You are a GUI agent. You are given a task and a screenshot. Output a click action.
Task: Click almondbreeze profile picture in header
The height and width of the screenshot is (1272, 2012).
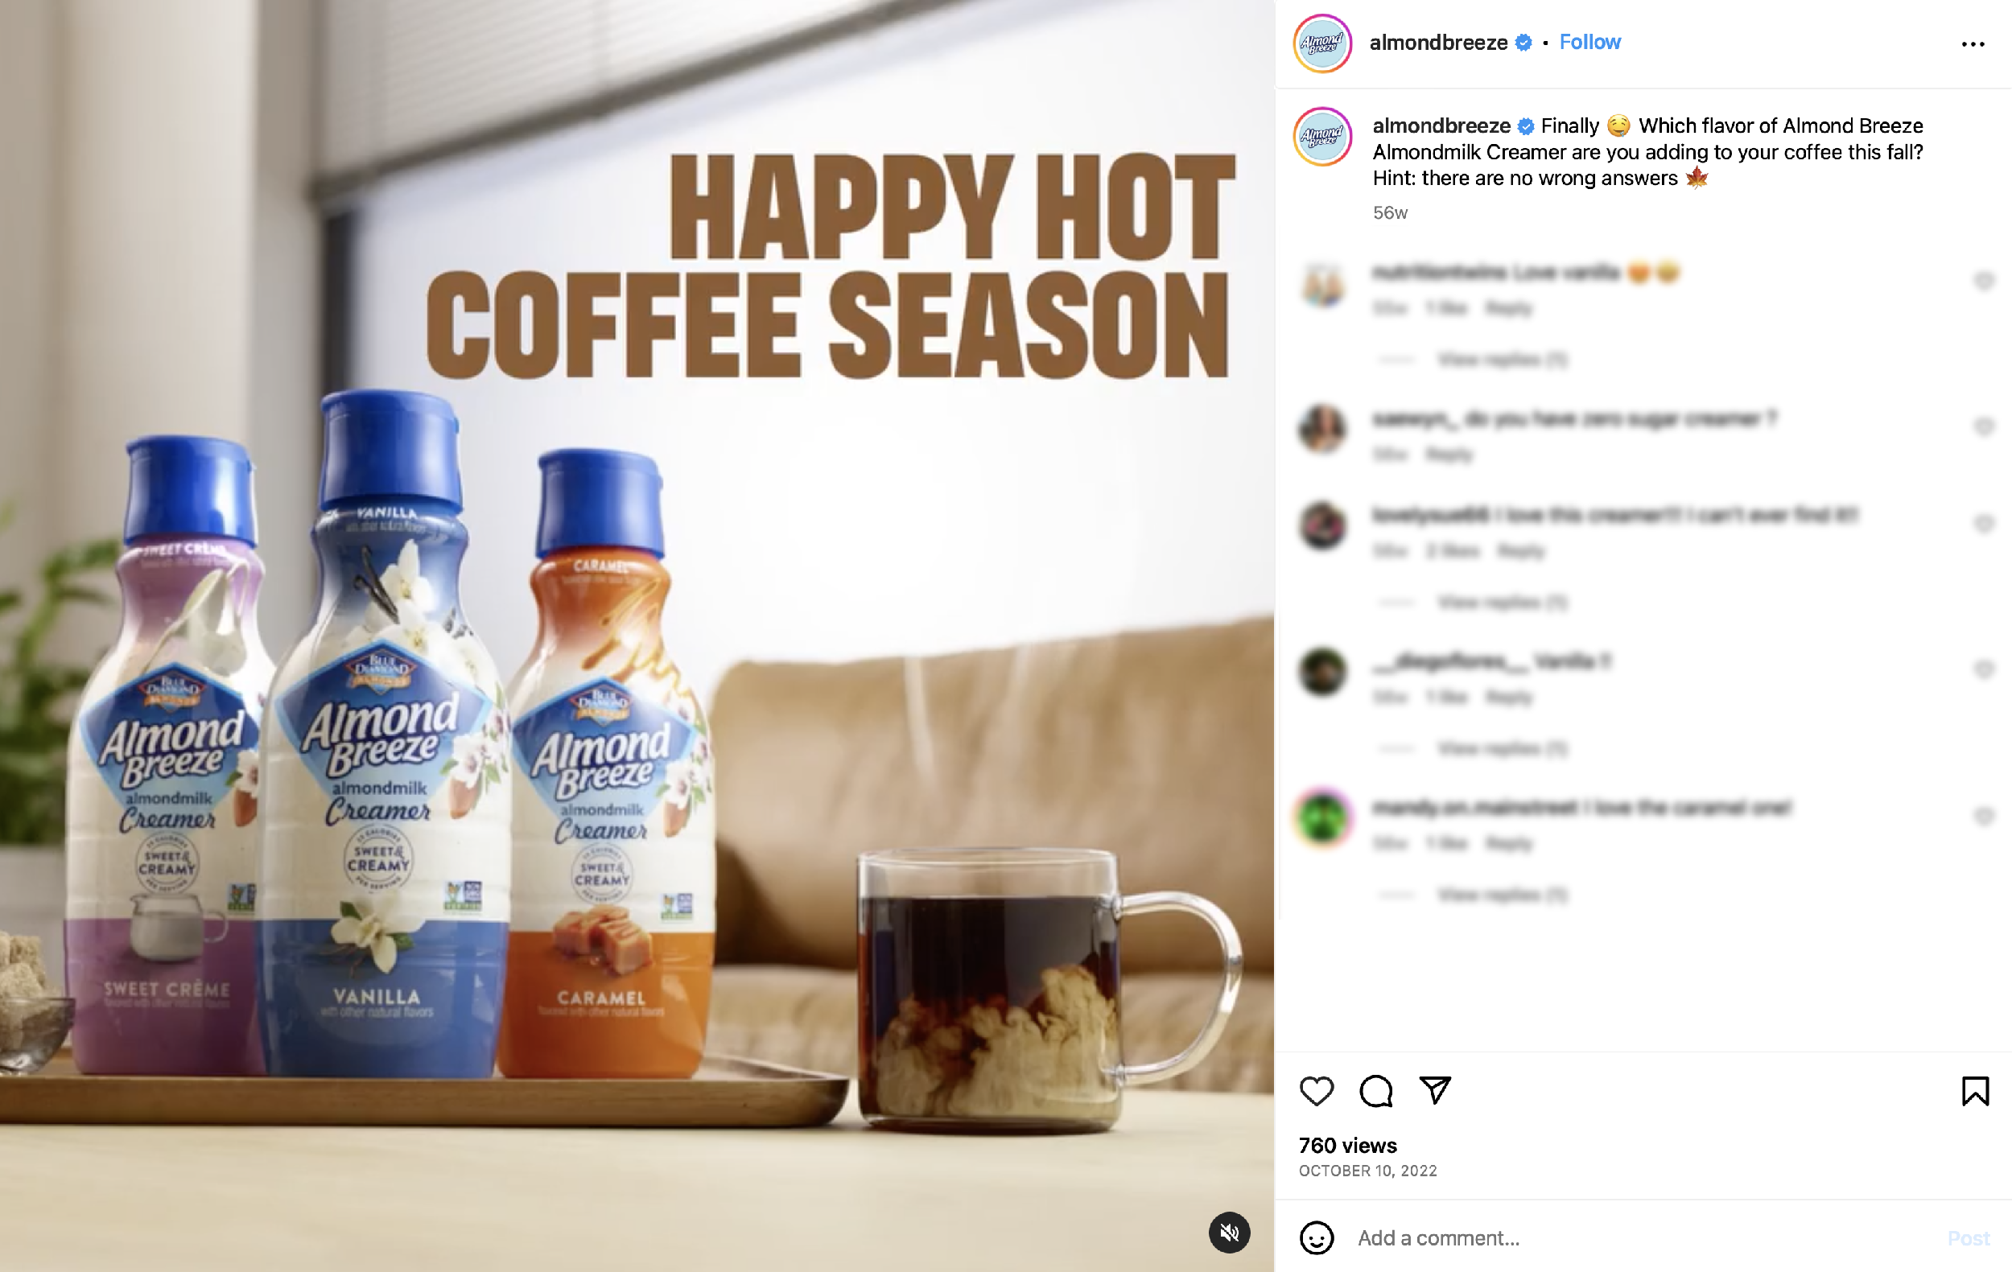tap(1322, 43)
